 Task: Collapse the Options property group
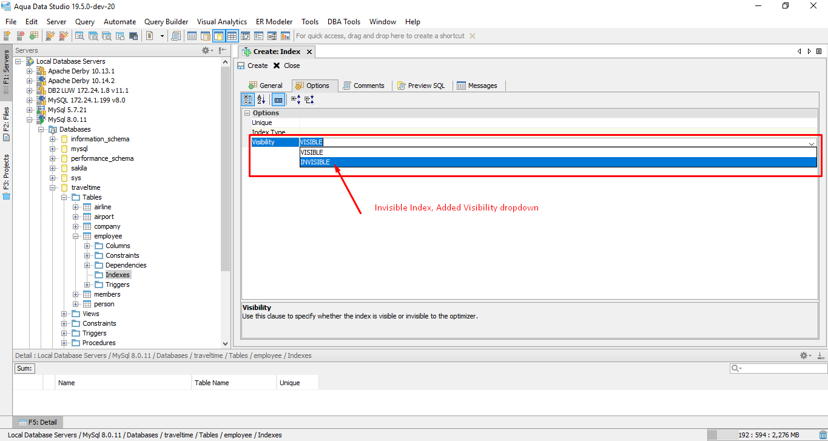(x=247, y=113)
